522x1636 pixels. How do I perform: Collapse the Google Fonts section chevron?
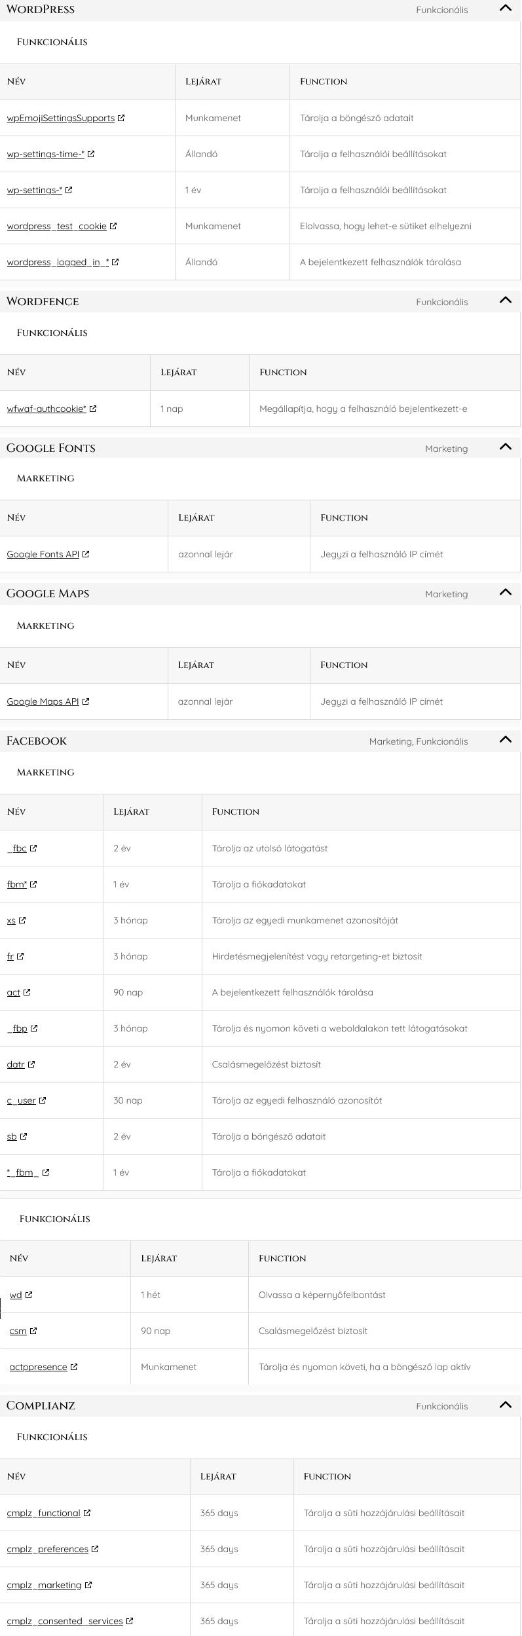(505, 447)
